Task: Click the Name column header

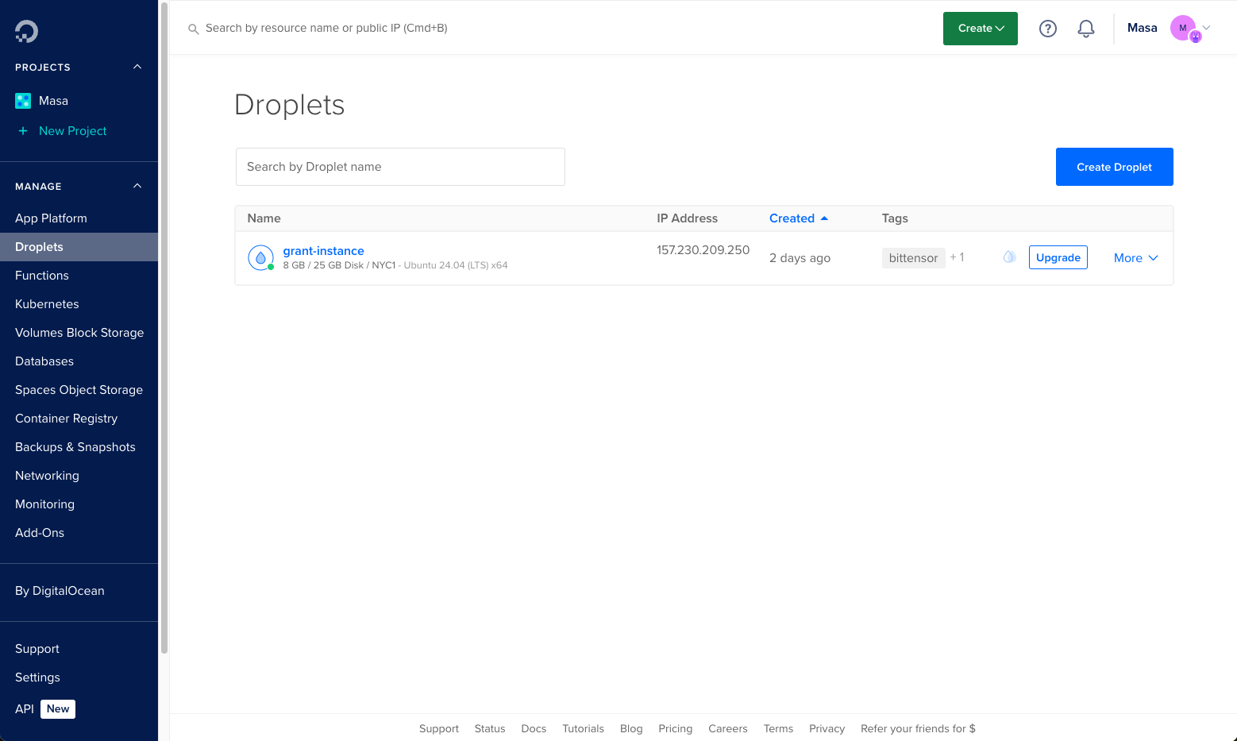Action: click(264, 218)
